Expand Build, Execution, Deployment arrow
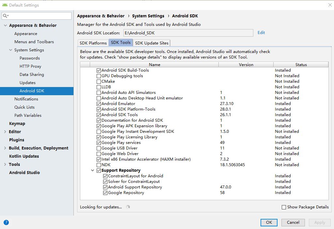 tap(5, 148)
